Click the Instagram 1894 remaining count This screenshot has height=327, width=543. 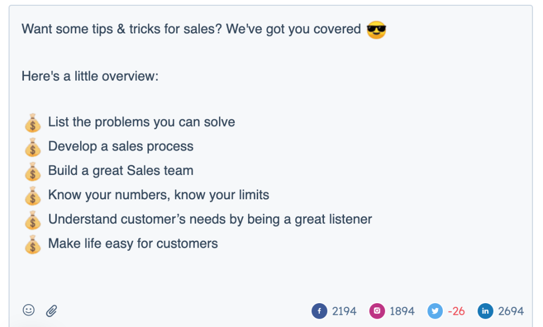[402, 311]
